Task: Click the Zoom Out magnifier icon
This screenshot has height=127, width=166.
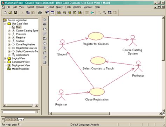Action: click(x=104, y=13)
